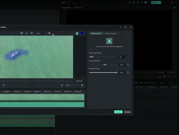Start the smart cutout (Recorte inteligente)
Screen dimensions: 179x135
point(109,41)
